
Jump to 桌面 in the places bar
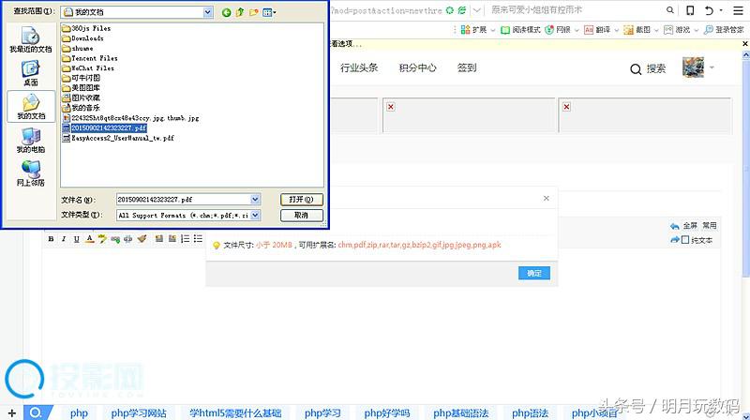pos(31,73)
